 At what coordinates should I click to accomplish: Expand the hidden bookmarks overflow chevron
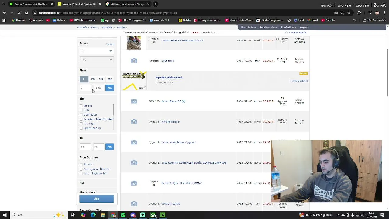(354, 20)
